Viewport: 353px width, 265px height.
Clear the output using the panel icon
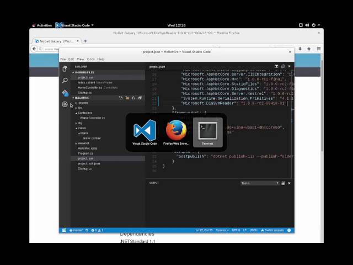coord(283,183)
